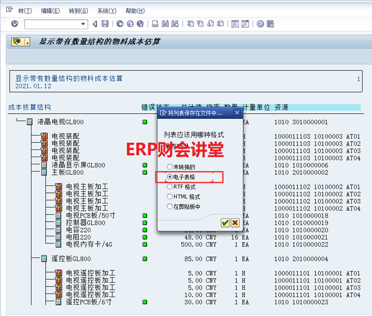This screenshot has height=316, width=372.
Task: Confirm dialog with green checkmark button
Action: (225, 222)
